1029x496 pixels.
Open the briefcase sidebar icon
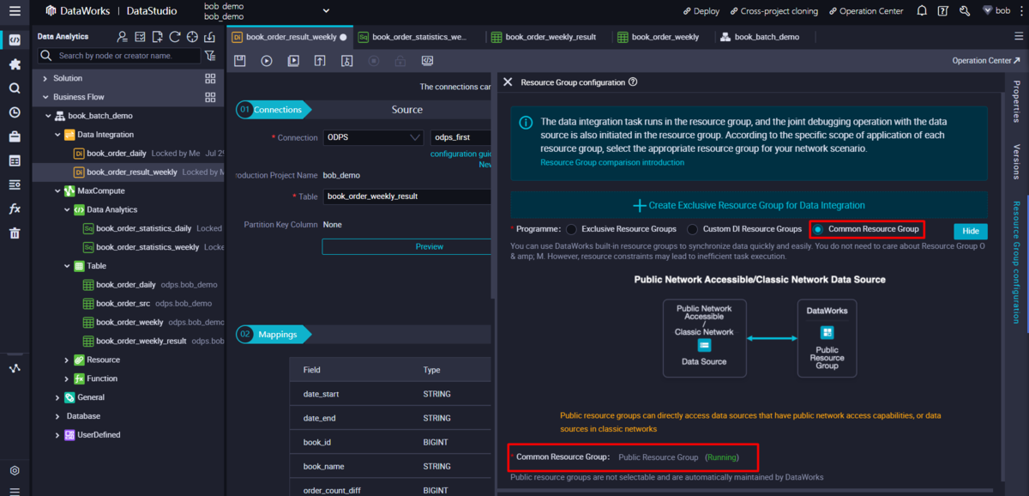click(15, 136)
